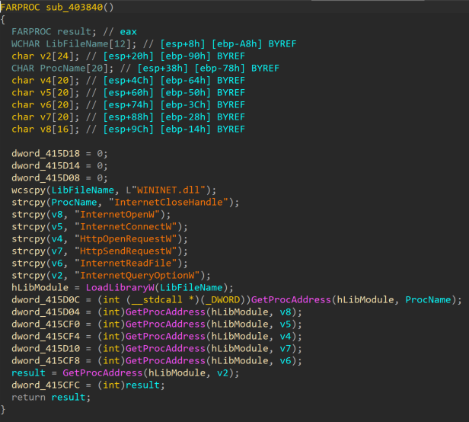Select GetProcAddress on the ProcName line
Image resolution: width=469 pixels, height=422 pixels.
pyautogui.click(x=291, y=300)
